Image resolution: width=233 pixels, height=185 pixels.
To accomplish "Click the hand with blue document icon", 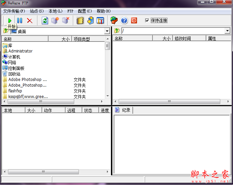I will tap(91, 20).
